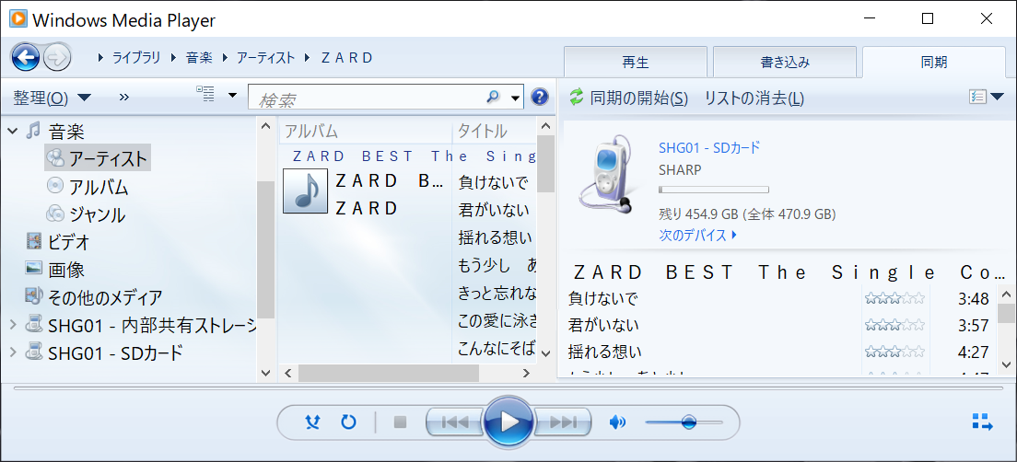The height and width of the screenshot is (462, 1017).
Task: Open the 整理(O) organize dropdown
Action: pyautogui.click(x=53, y=98)
